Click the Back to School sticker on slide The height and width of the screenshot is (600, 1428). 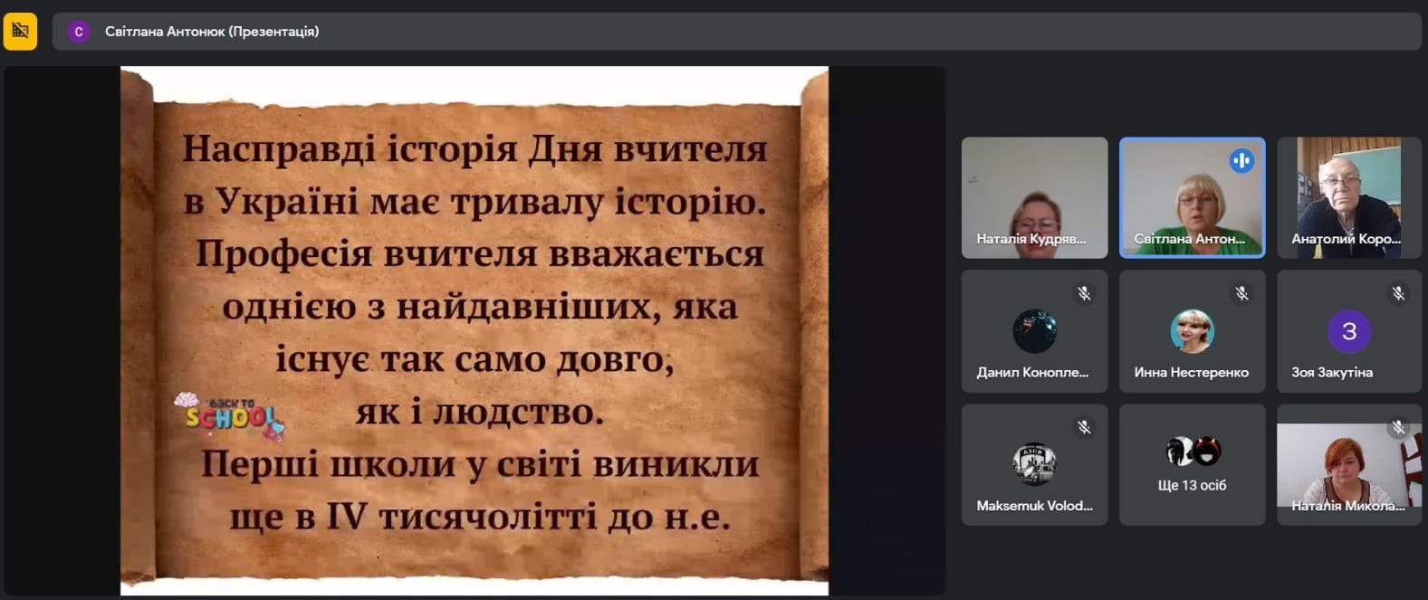coord(230,416)
